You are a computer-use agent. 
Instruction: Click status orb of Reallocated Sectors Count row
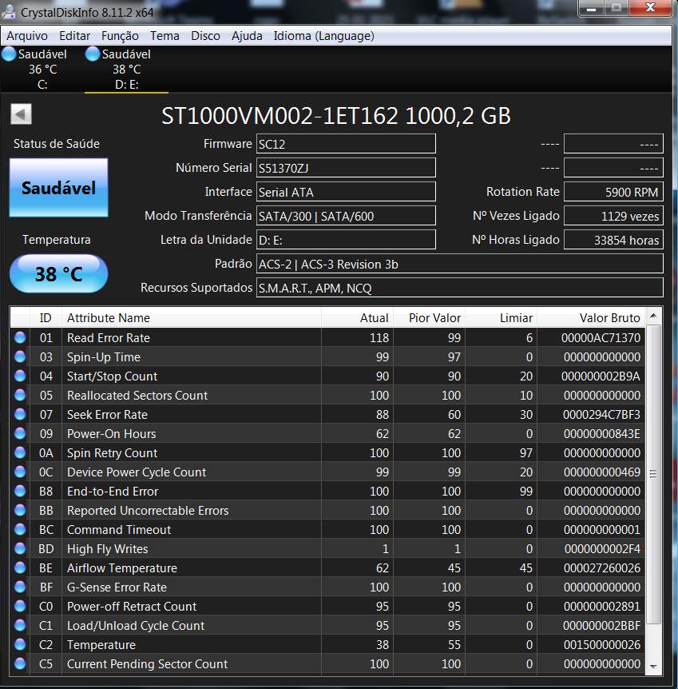pyautogui.click(x=20, y=395)
